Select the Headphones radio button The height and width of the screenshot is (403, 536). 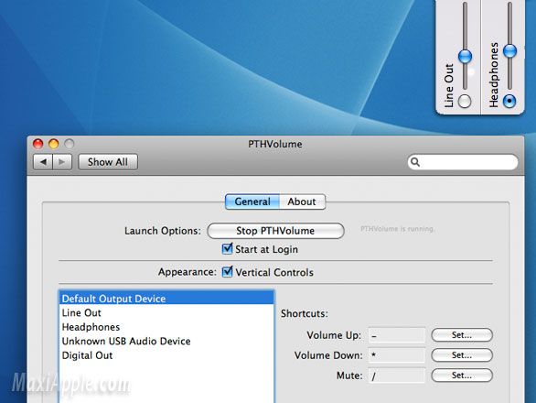tap(509, 101)
